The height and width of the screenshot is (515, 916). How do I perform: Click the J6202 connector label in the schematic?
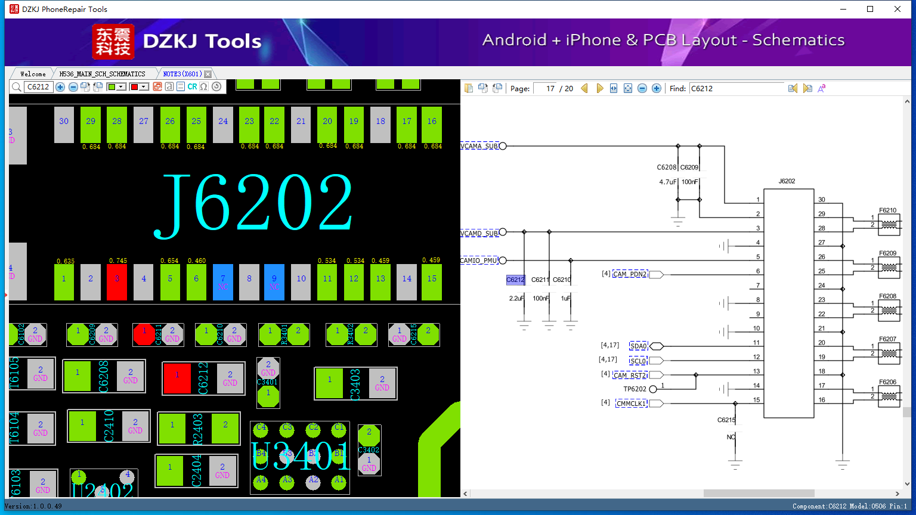(x=787, y=181)
